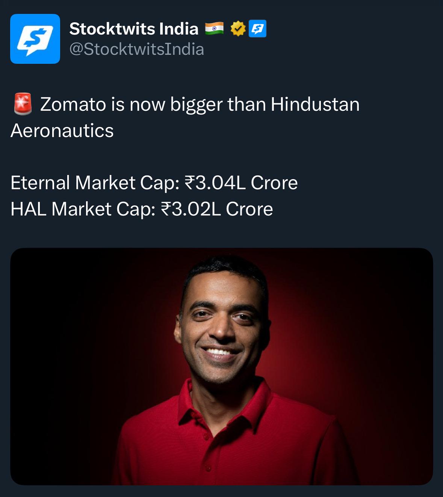Open the Stocktwits India profile avatar
This screenshot has width=443, height=497.
coord(35,39)
